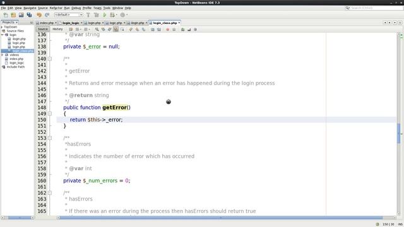
Task: Open Debug Project dropdown arrow
Action: coord(116,15)
